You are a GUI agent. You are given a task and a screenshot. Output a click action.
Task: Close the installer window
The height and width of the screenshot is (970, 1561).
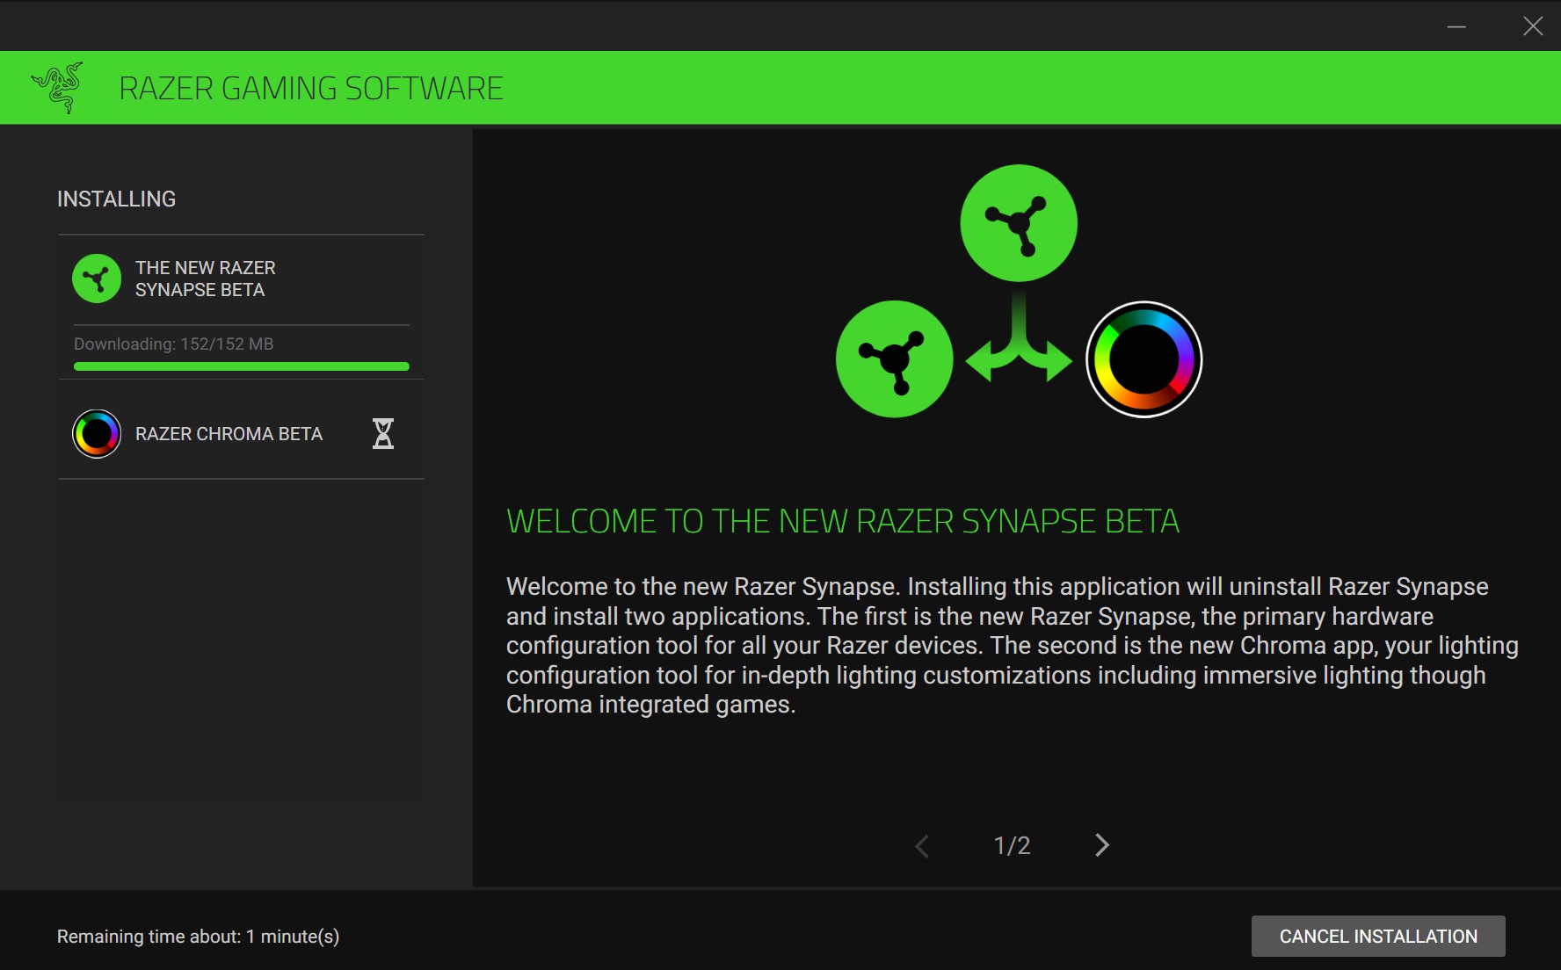coord(1533,26)
